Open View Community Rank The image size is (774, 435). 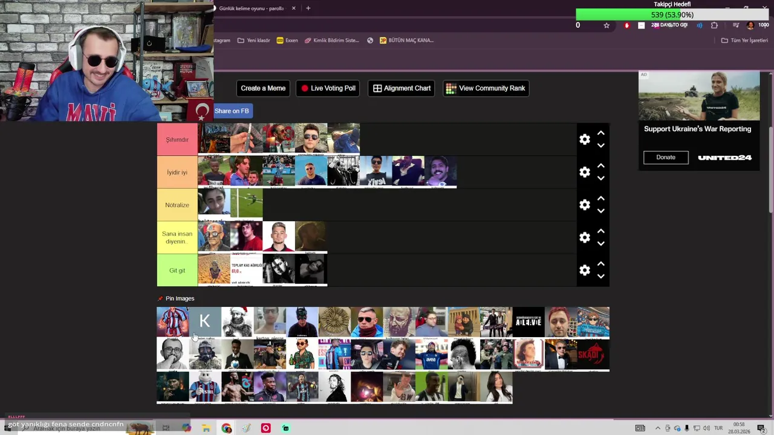point(486,88)
